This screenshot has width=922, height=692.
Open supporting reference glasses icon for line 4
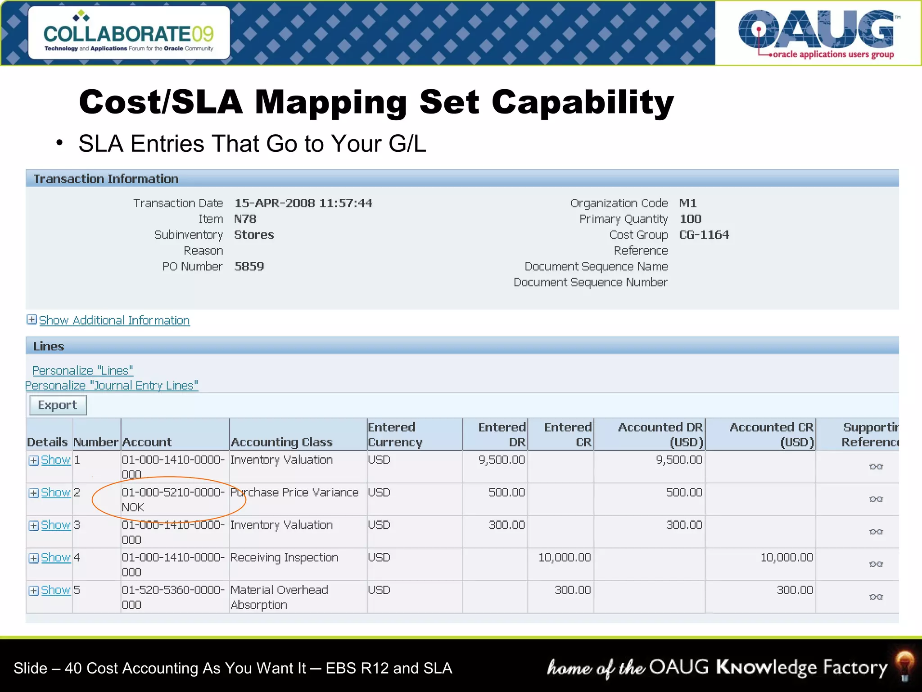pyautogui.click(x=876, y=564)
